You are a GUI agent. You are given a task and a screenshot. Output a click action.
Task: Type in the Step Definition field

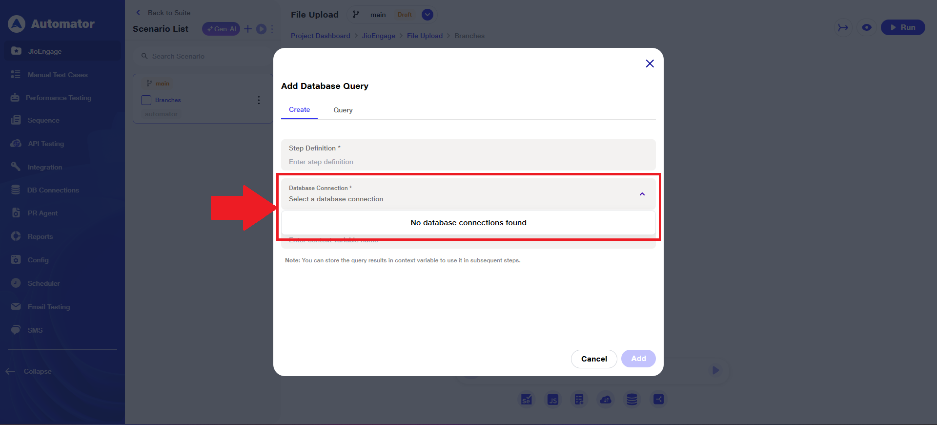(x=468, y=162)
